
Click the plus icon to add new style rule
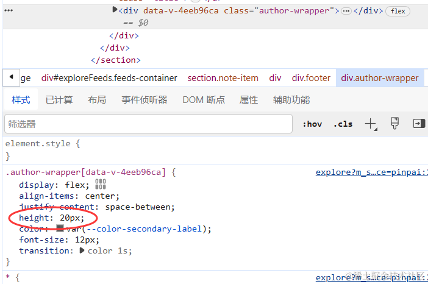click(x=371, y=124)
